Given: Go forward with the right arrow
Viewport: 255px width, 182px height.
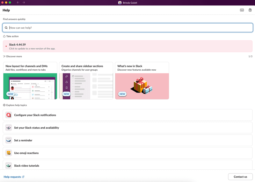Looking at the screenshot, I should point(24,3).
